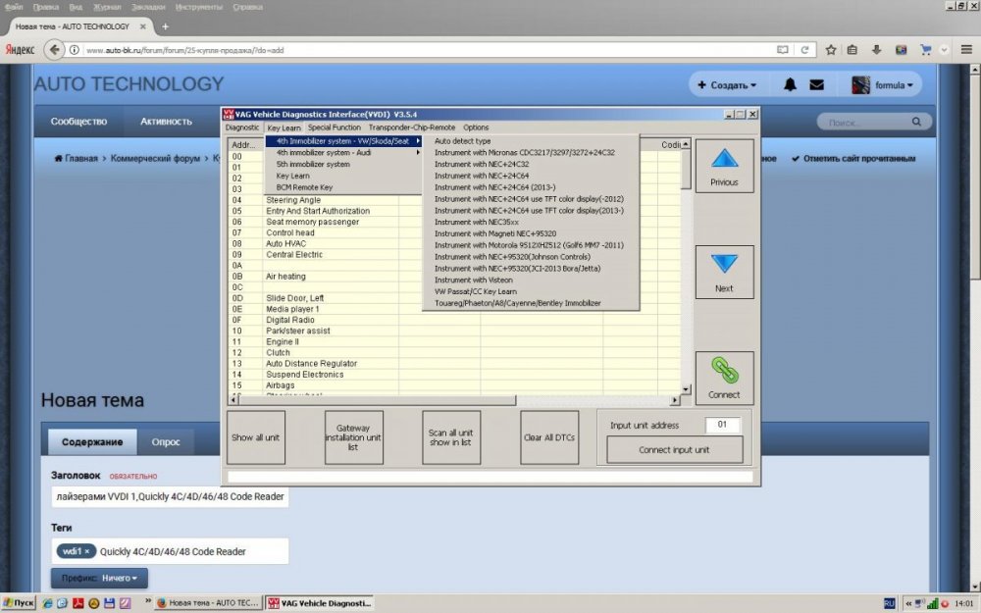Remove the vvdi1 tag
The image size is (981, 613).
(86, 551)
